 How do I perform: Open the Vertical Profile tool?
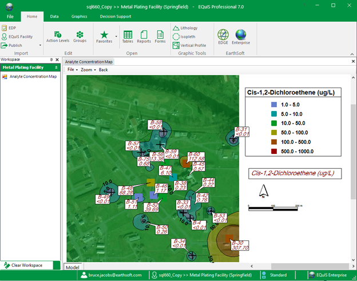[x=192, y=45]
